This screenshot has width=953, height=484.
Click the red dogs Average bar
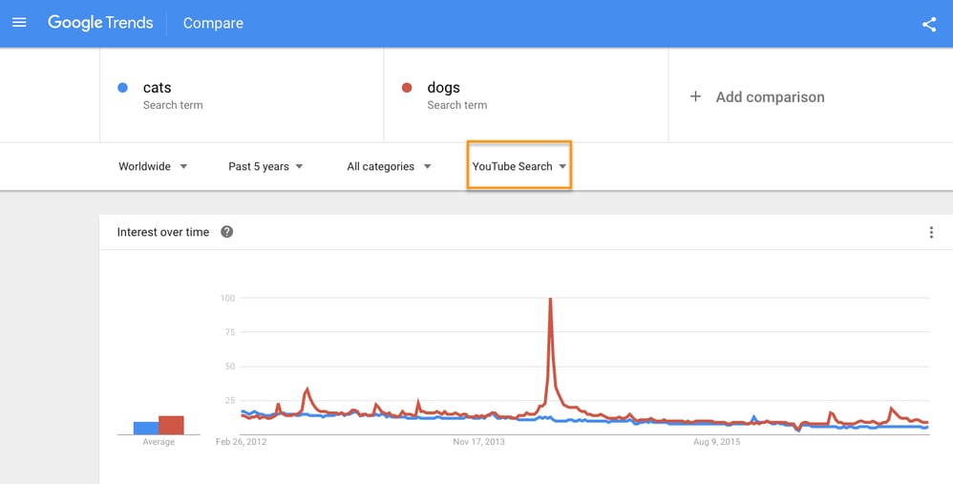(171, 425)
